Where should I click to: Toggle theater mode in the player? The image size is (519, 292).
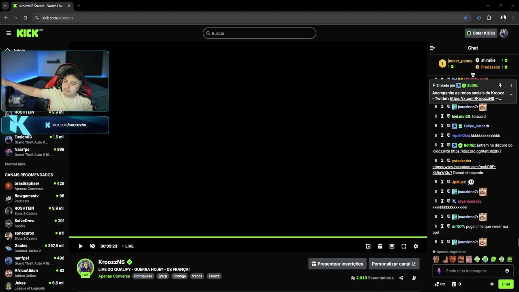click(x=392, y=246)
